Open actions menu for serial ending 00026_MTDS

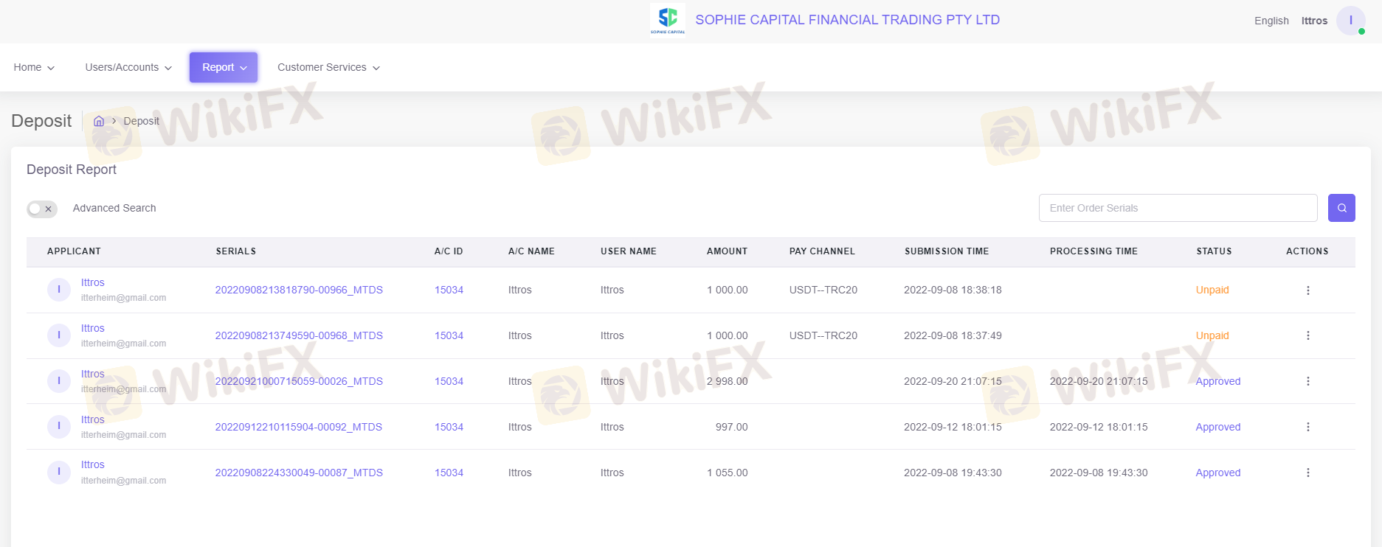pyautogui.click(x=1307, y=381)
